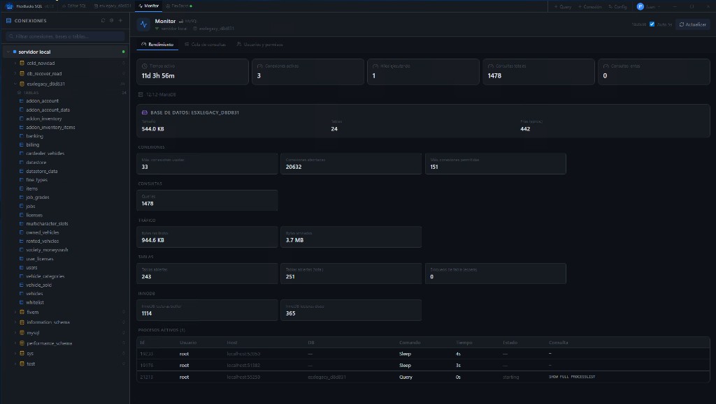This screenshot has width=716, height=404.
Task: Select the vehicles table
Action: pyautogui.click(x=34, y=293)
